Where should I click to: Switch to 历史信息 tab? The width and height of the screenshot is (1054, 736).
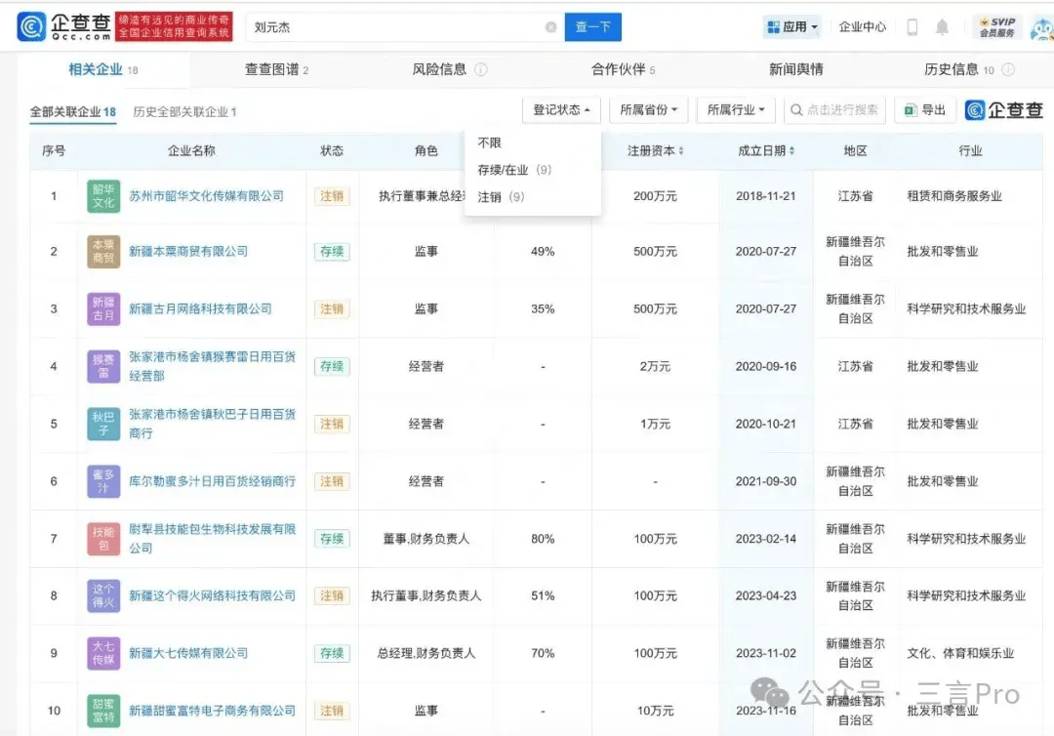pyautogui.click(x=958, y=69)
